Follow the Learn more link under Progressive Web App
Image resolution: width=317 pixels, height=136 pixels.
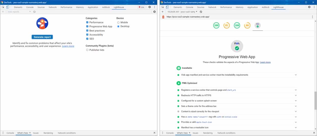(265, 62)
